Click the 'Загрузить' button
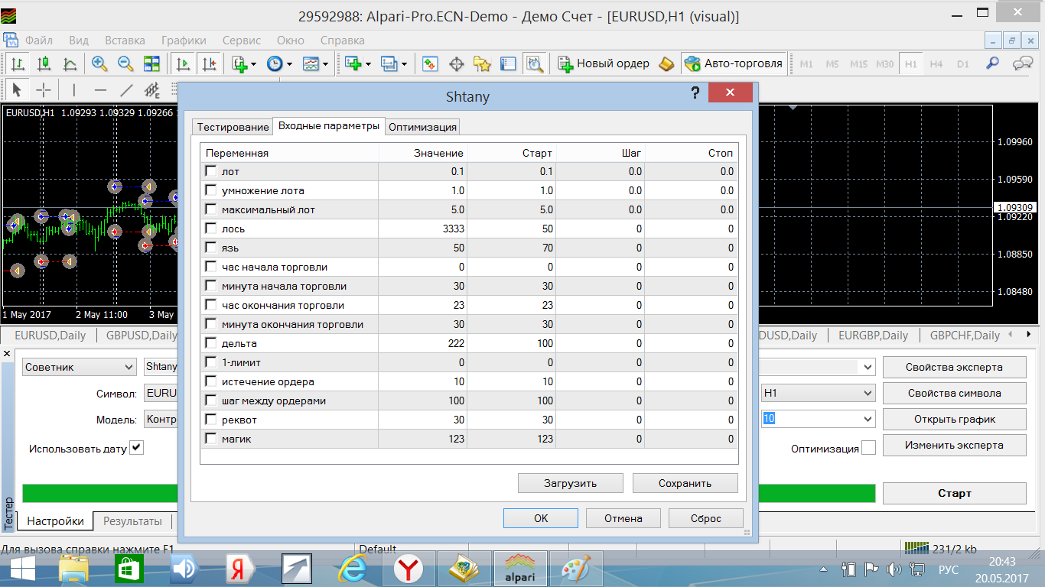 pyautogui.click(x=571, y=483)
